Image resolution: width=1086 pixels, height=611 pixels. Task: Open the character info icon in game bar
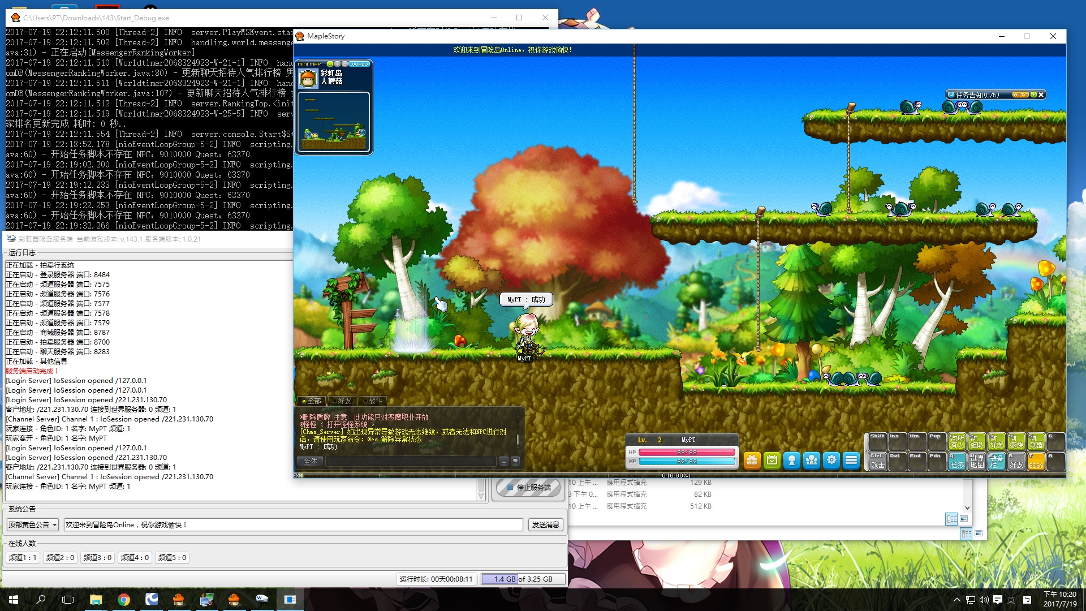click(x=792, y=461)
